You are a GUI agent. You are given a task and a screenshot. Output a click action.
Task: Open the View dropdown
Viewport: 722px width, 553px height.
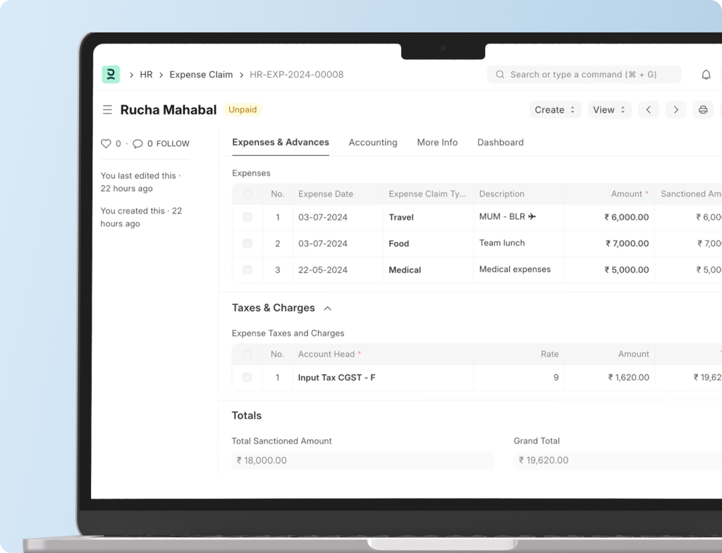[609, 109]
